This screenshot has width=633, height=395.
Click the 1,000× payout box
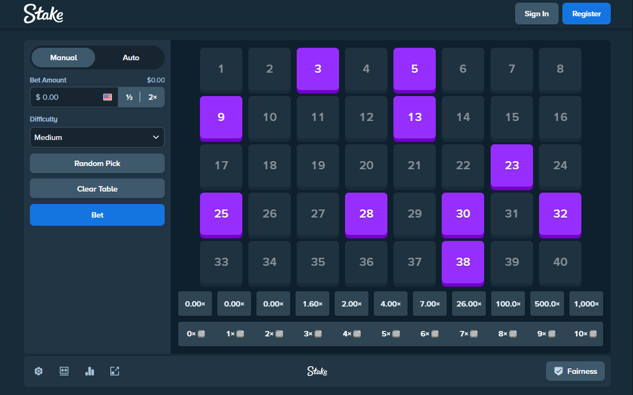tap(586, 304)
